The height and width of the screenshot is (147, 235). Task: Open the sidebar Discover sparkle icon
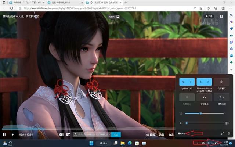[x=231, y=22]
